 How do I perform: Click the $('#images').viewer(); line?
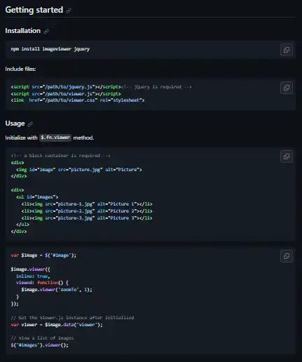39,345
